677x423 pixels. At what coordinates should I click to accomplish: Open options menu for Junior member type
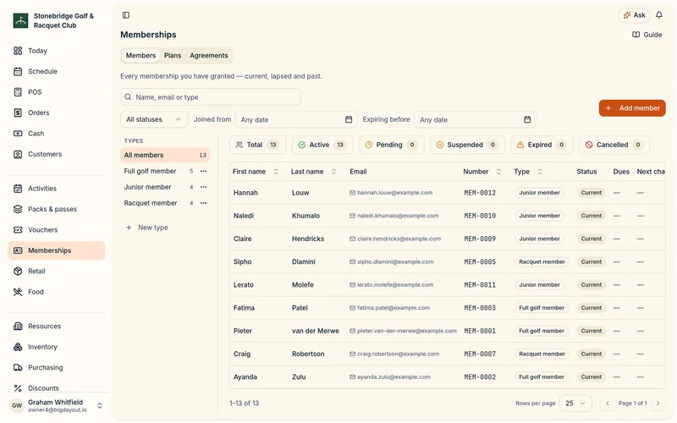(x=203, y=187)
